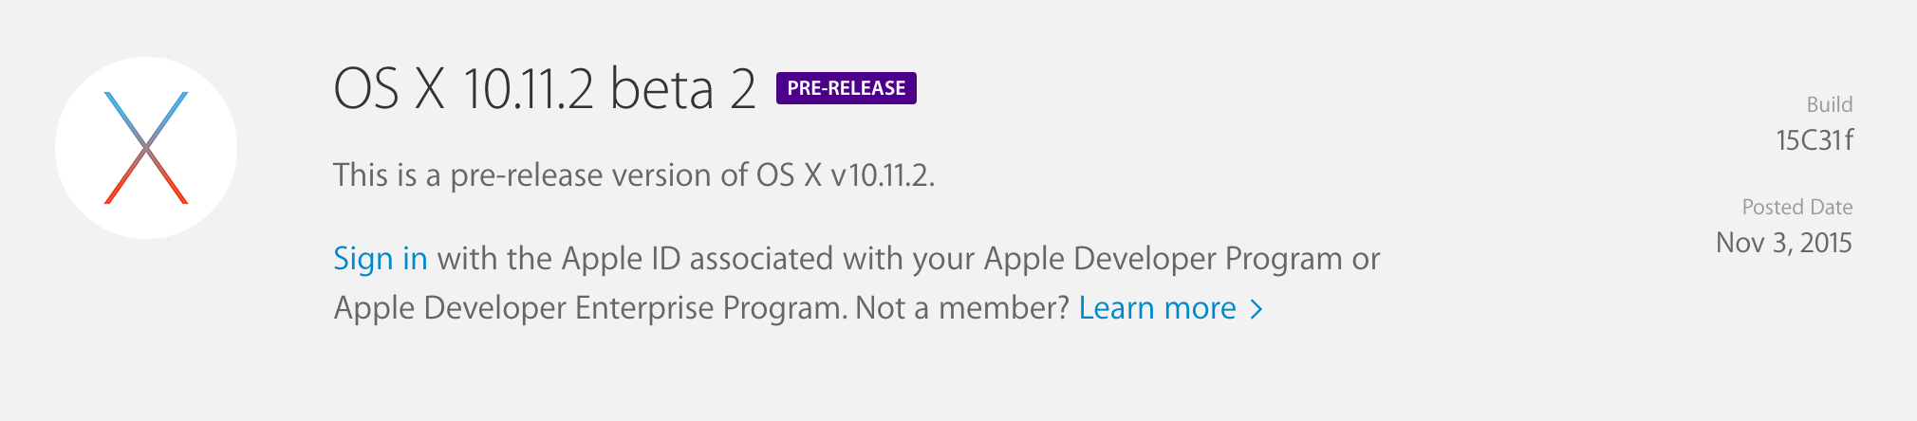
Task: Click the "Not a member?" text
Action: click(x=962, y=308)
